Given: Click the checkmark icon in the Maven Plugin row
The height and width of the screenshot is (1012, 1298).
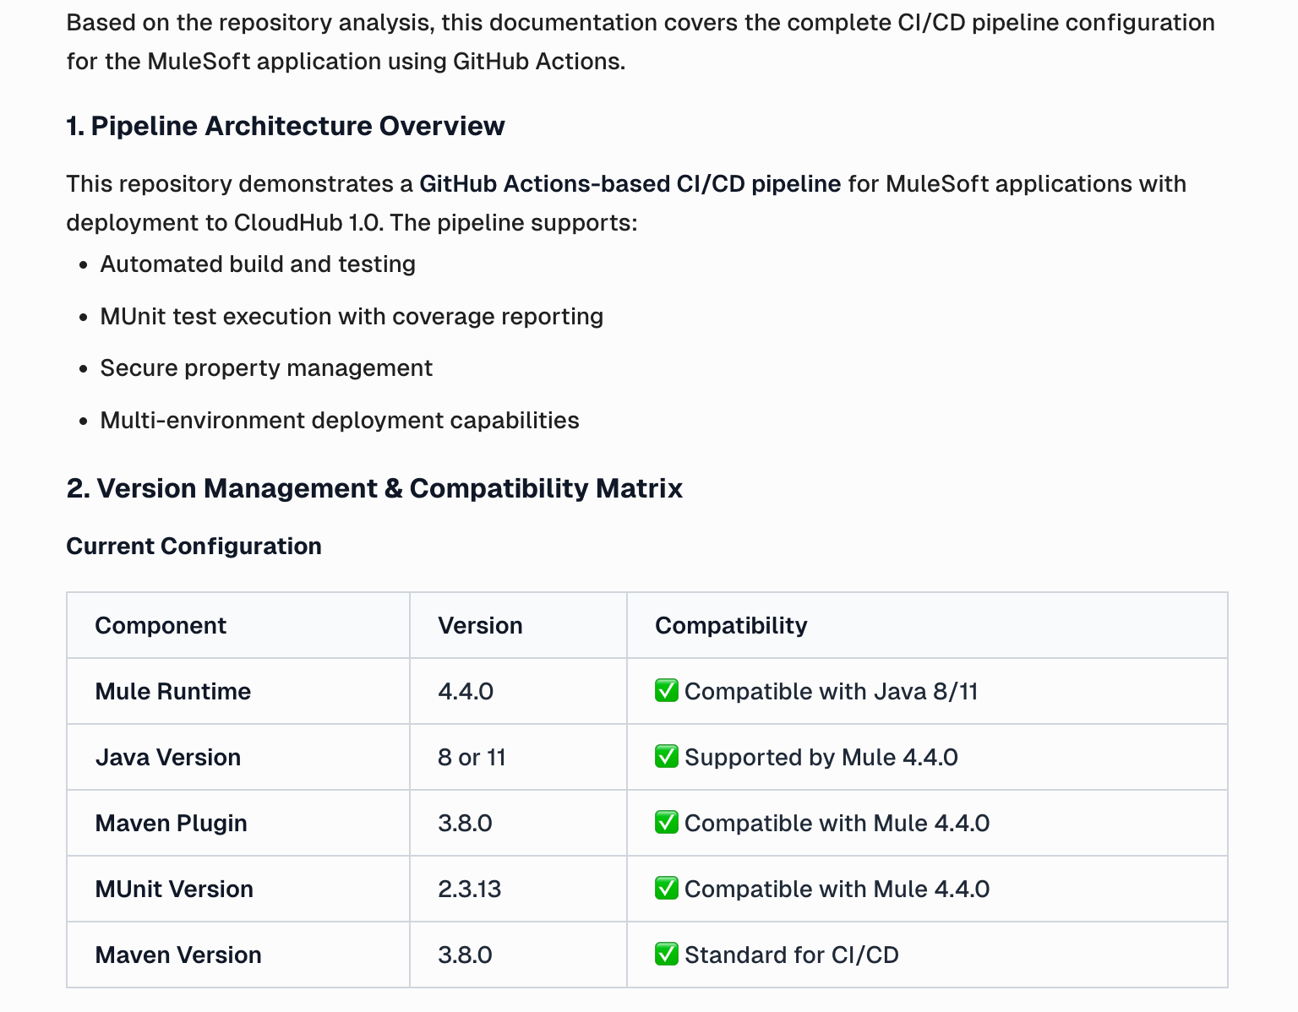Looking at the screenshot, I should 667,823.
